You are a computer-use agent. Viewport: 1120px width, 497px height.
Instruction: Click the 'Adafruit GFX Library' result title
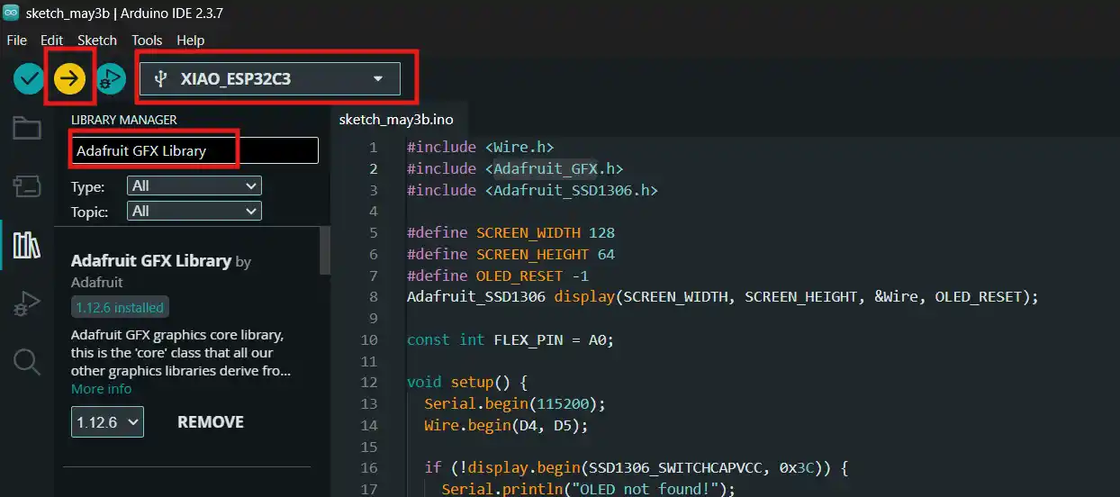point(151,260)
